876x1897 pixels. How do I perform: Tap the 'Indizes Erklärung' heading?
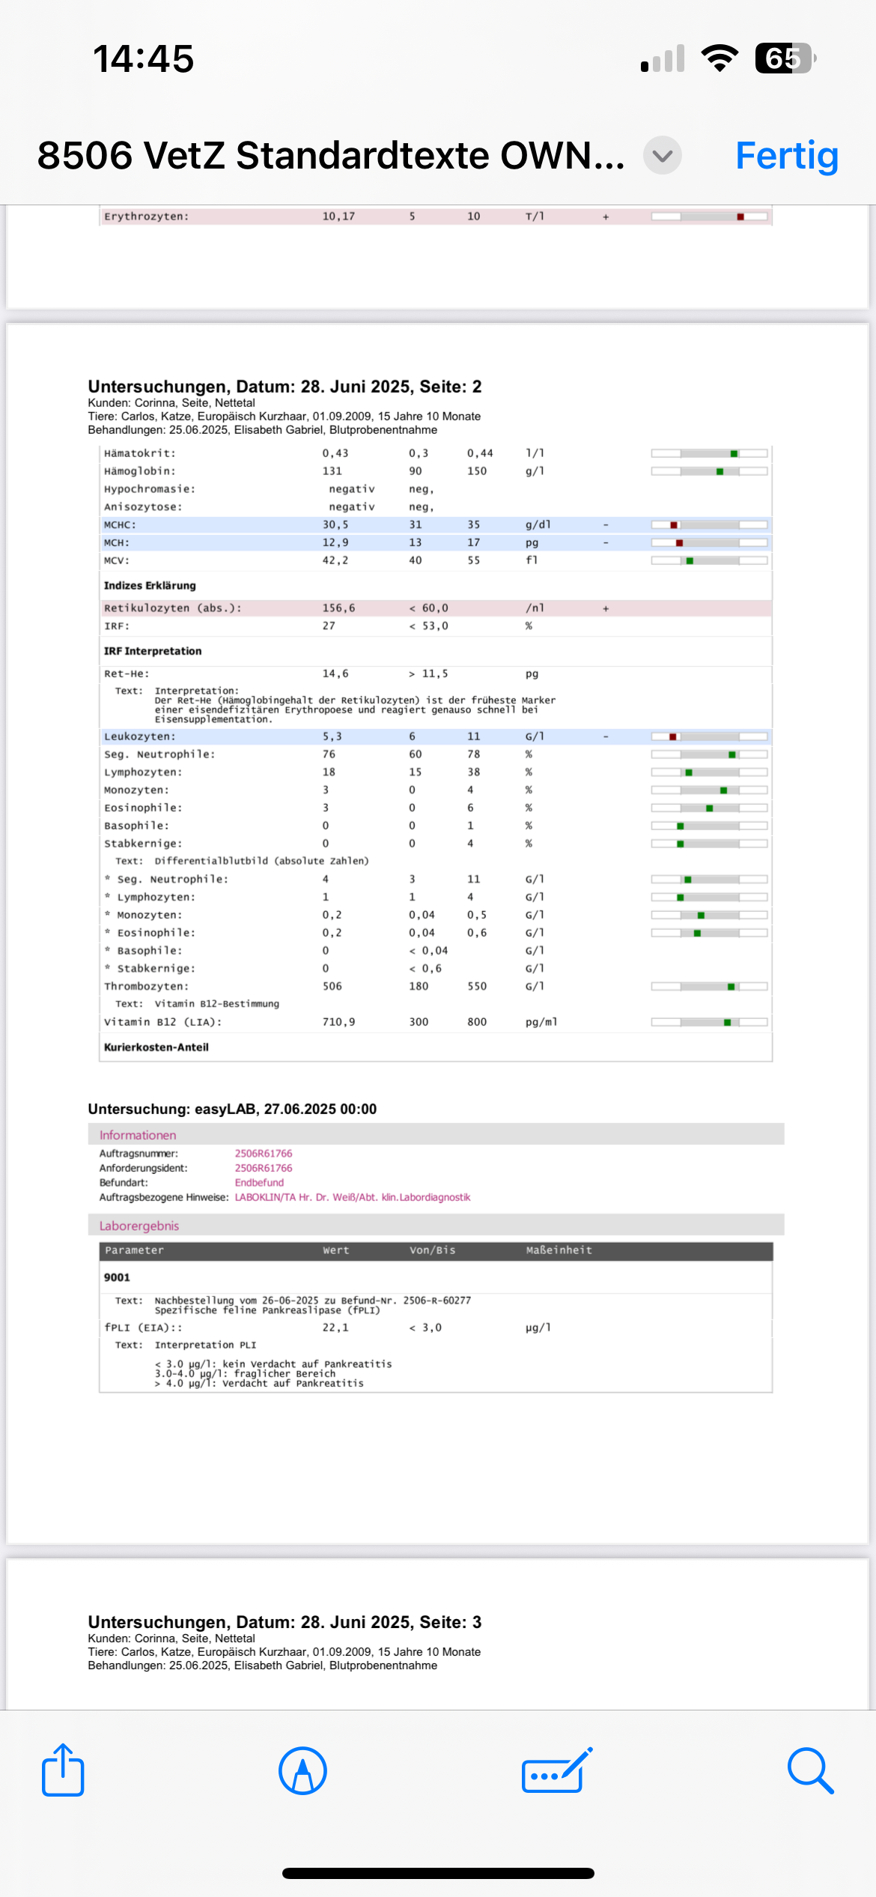[x=150, y=586]
